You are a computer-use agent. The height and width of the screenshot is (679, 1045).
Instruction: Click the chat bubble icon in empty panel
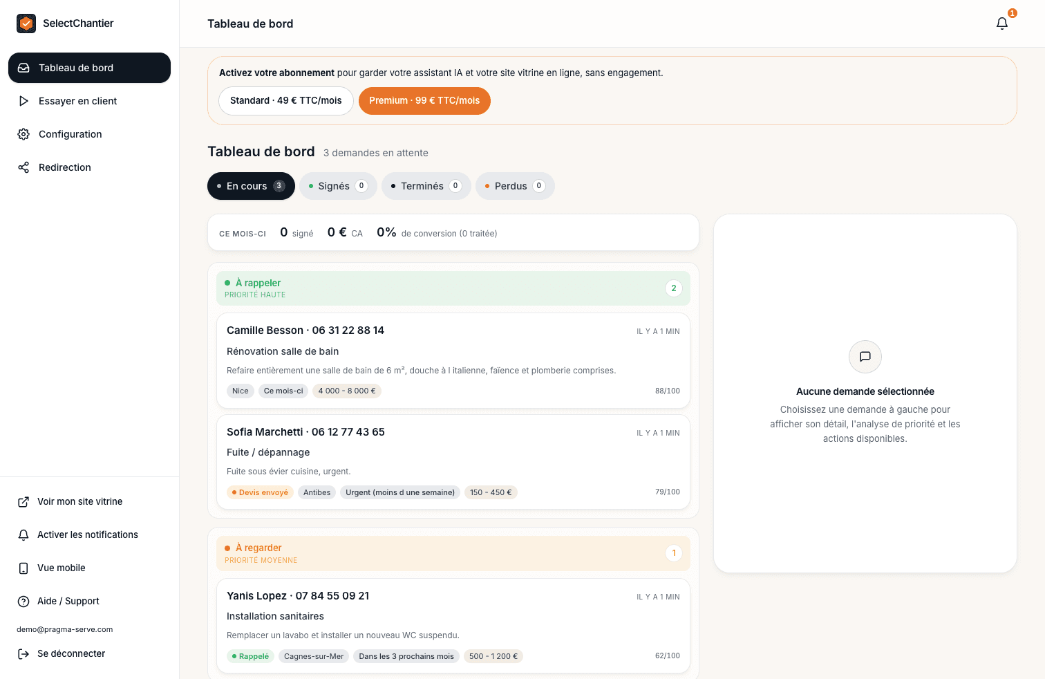pos(865,357)
